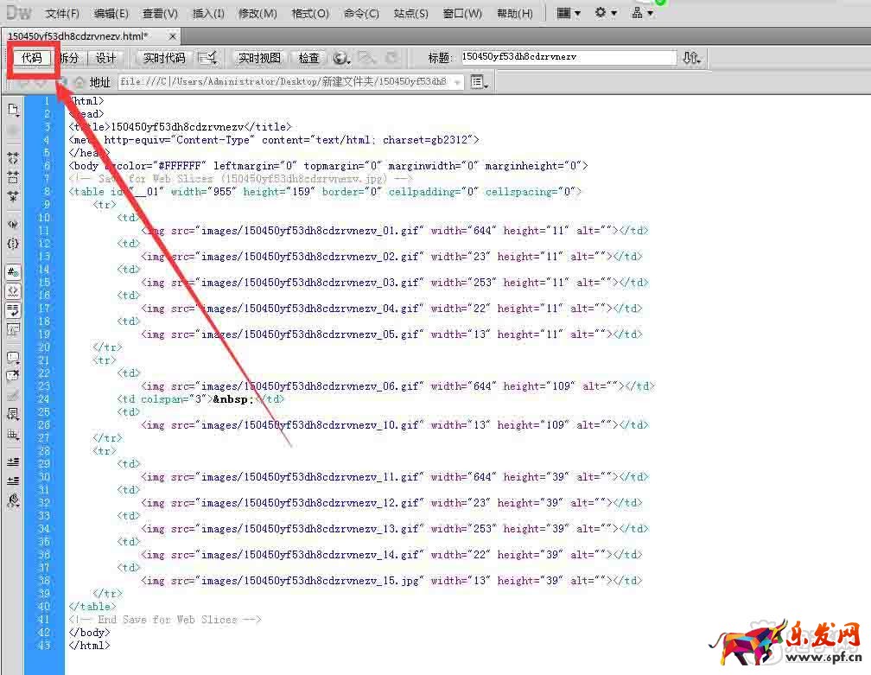
Task: Toggle Highlight Invalid Code option
Action: point(13,290)
